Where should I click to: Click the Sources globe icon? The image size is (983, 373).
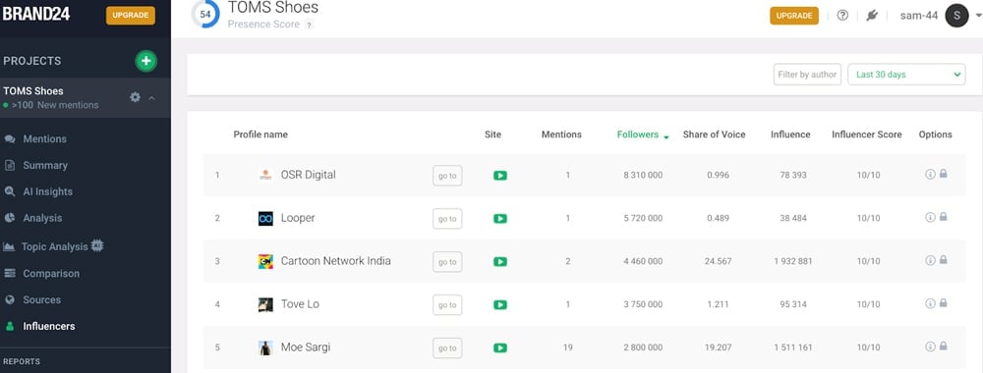click(10, 299)
